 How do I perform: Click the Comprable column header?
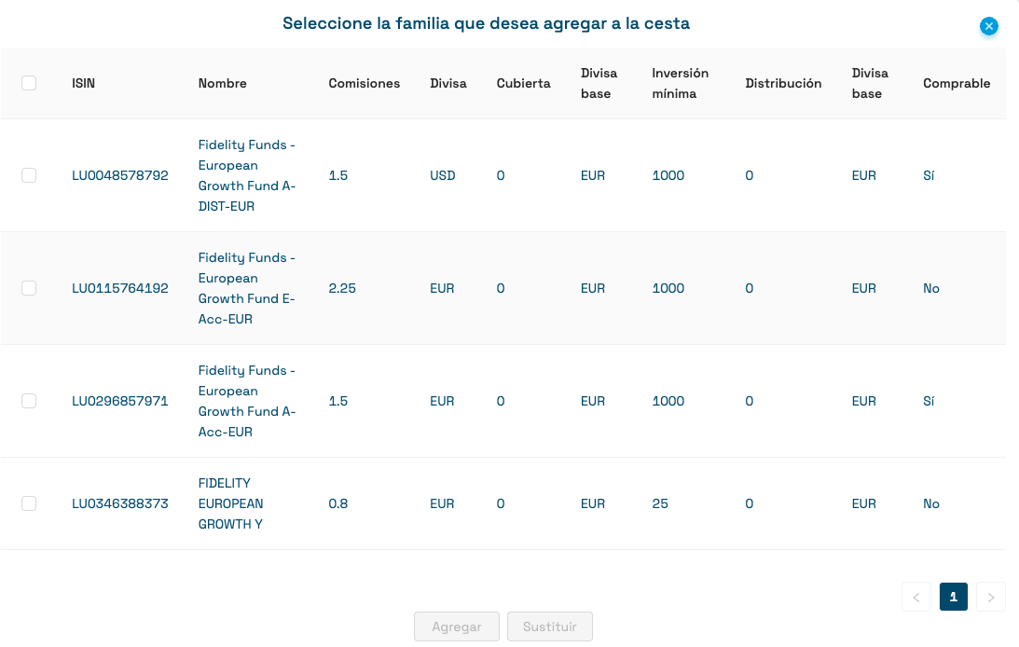point(957,83)
